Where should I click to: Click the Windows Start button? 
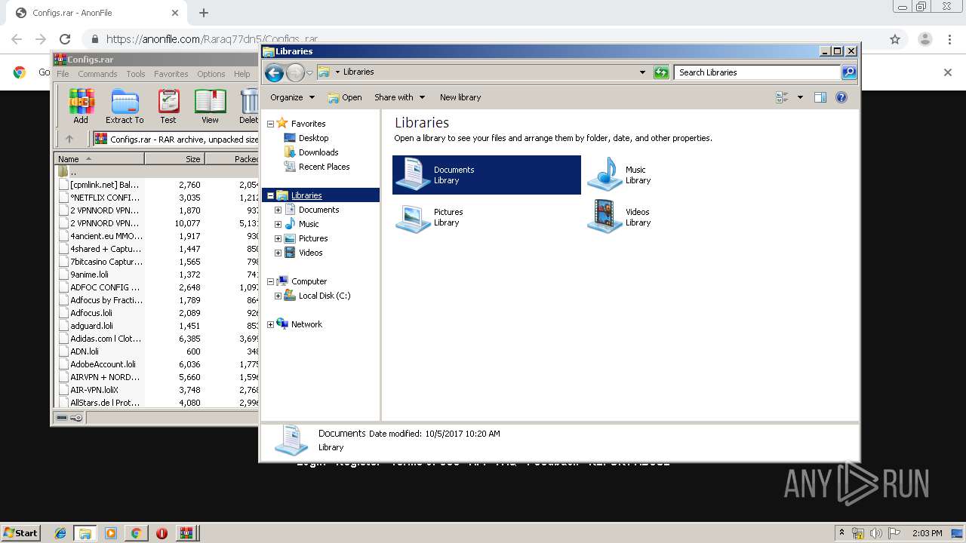[x=20, y=533]
